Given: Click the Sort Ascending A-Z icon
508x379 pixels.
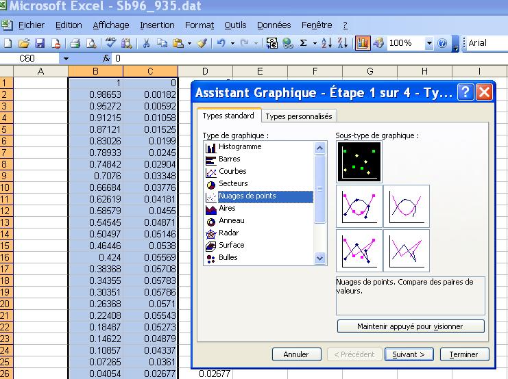Looking at the screenshot, I should [x=326, y=43].
